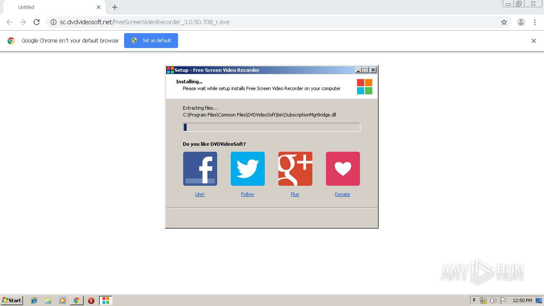Maximize the Setup window
The image size is (544, 306).
[365, 70]
